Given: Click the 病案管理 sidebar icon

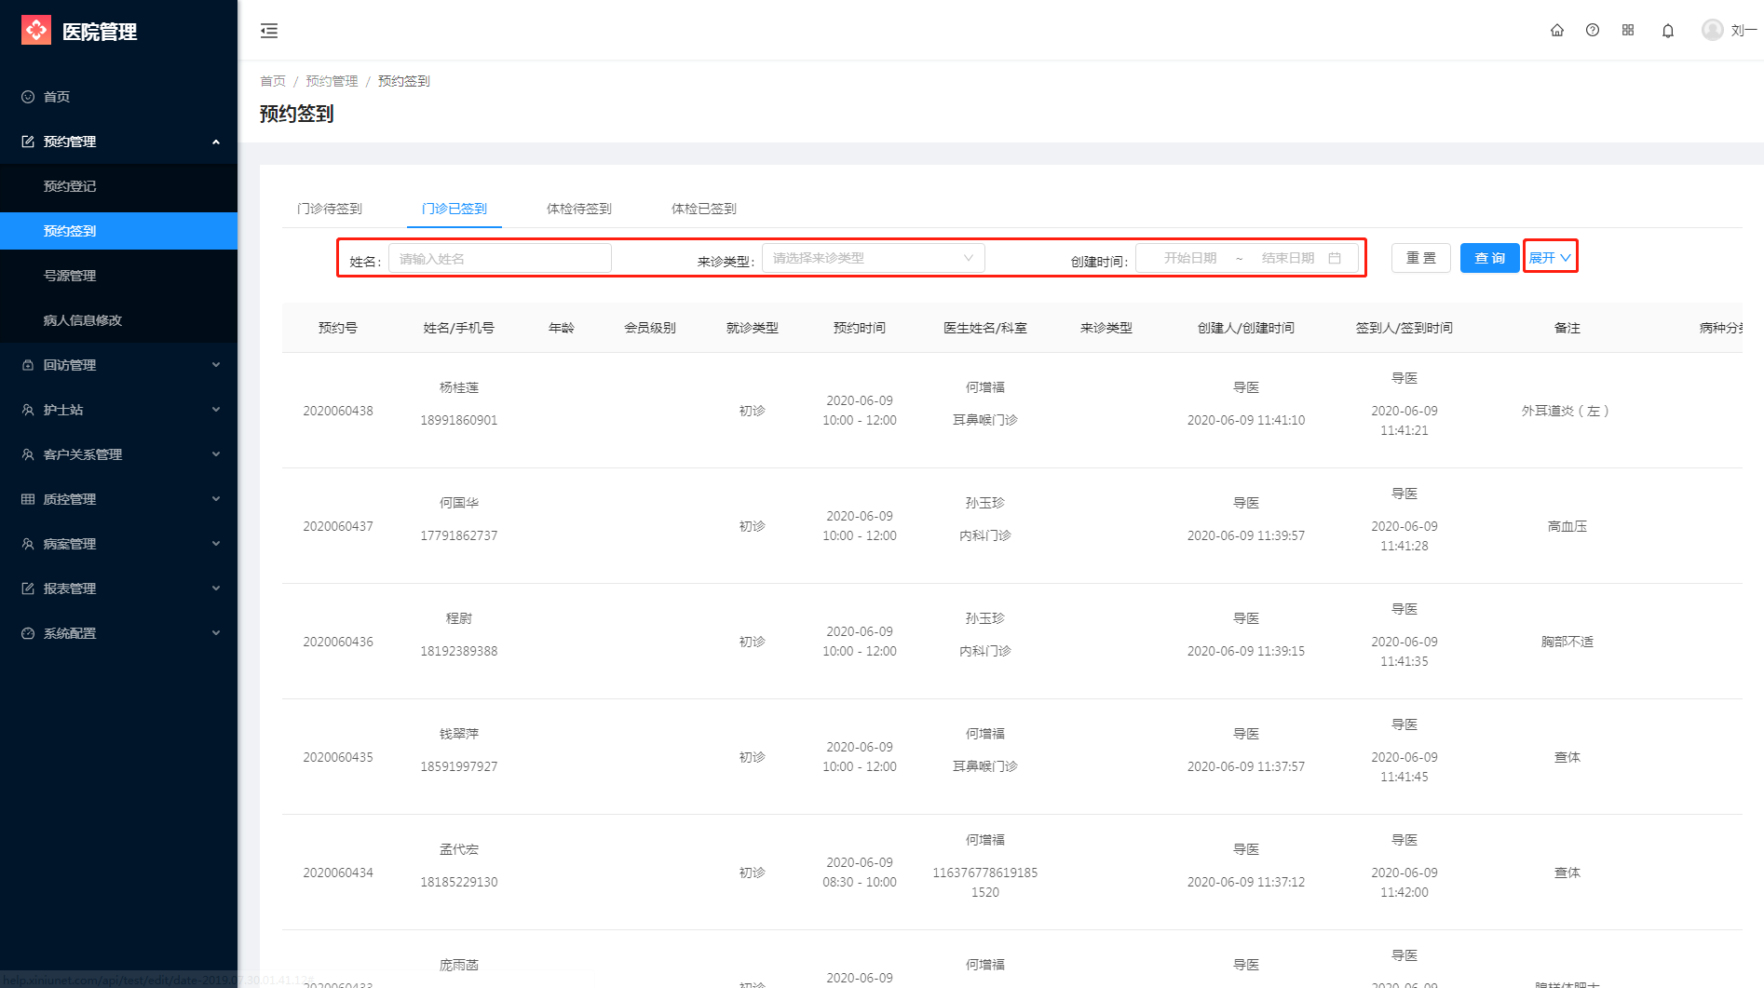Looking at the screenshot, I should 28,544.
